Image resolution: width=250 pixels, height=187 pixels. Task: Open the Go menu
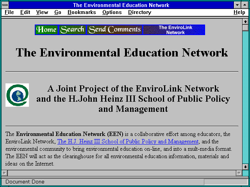coord(57,12)
